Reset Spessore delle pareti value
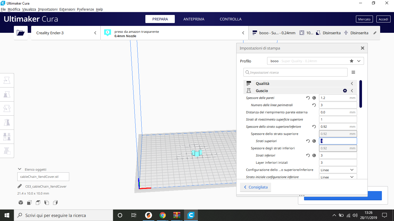This screenshot has width=394, height=221. (x=308, y=98)
